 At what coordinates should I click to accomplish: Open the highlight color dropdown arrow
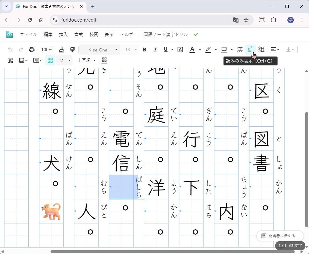tap(216, 50)
